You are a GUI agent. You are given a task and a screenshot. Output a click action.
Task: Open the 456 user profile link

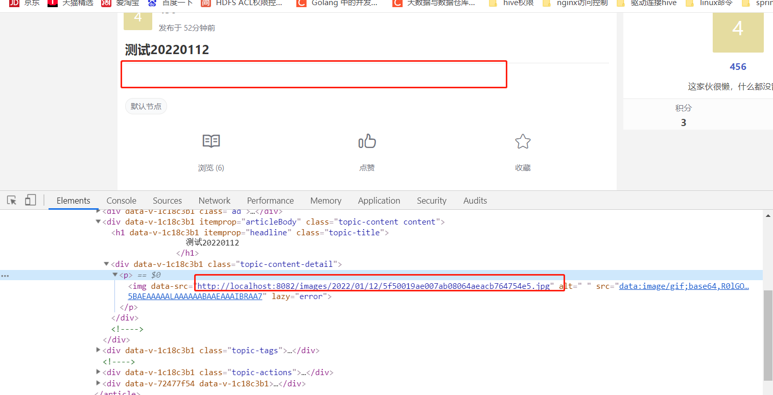coord(738,66)
